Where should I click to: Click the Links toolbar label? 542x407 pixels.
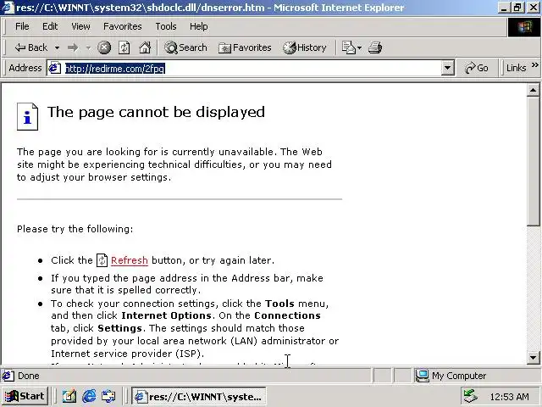tap(516, 68)
